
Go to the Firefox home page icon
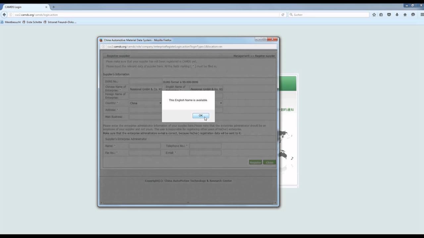tap(405, 15)
